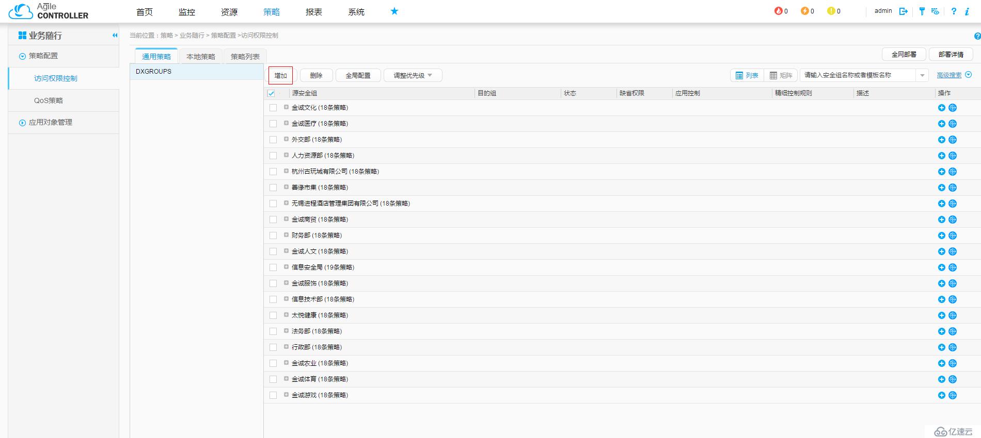Click the target icon for 人力资源部 row

click(953, 156)
